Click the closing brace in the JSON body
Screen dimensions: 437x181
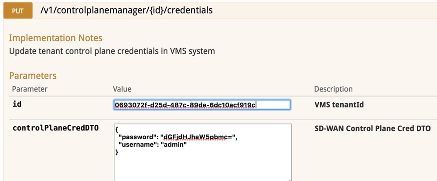[116, 152]
